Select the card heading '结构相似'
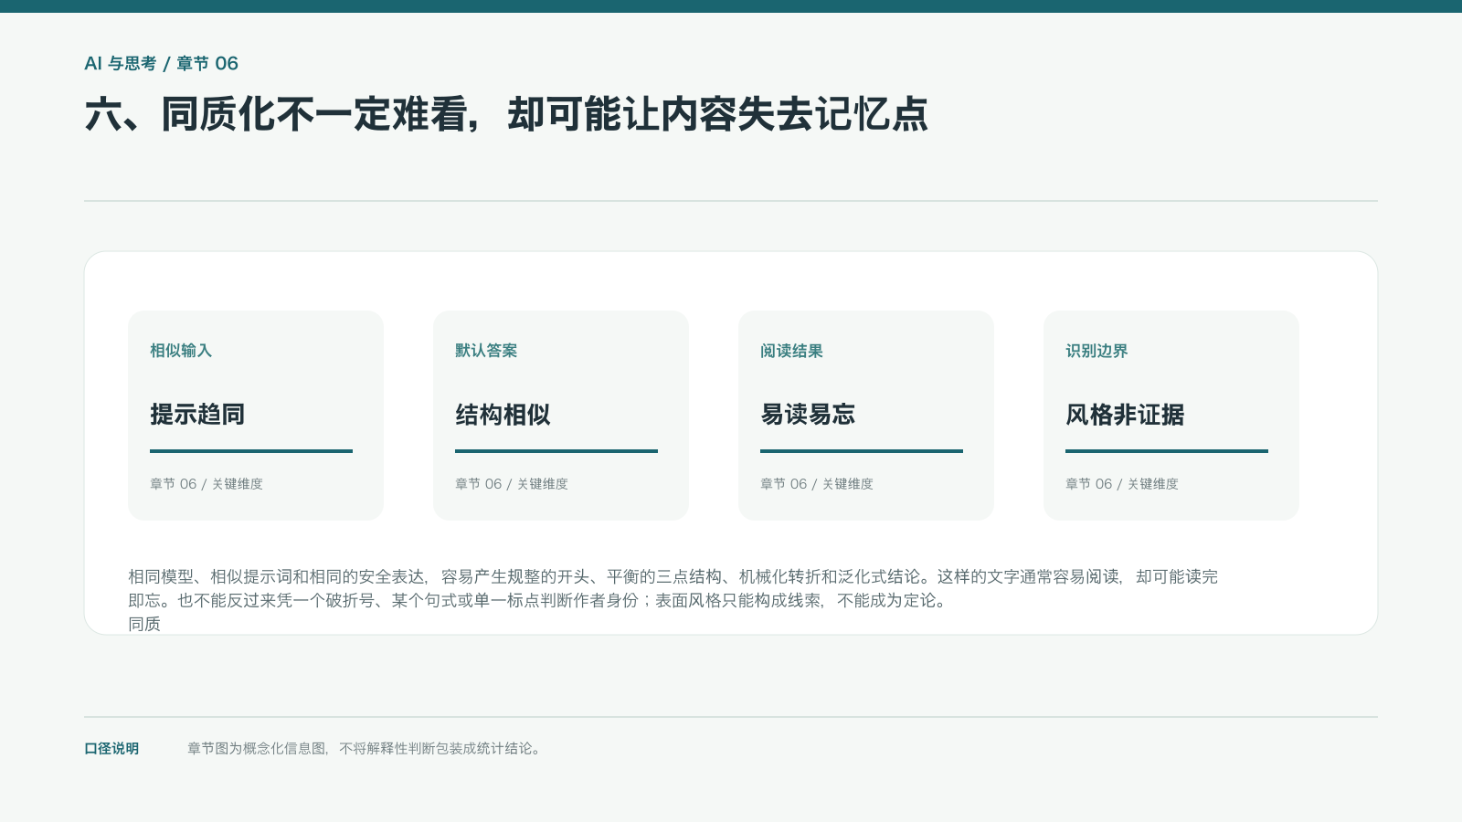This screenshot has width=1462, height=822. [503, 415]
